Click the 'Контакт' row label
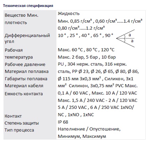The height and width of the screenshot is (141, 147). point(13,116)
